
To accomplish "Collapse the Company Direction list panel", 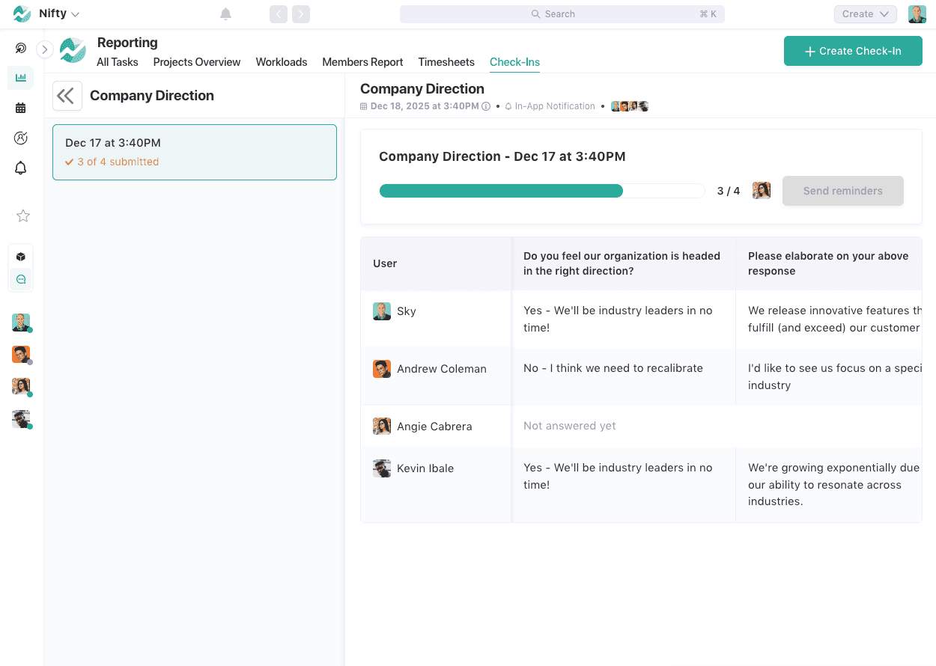I will [x=67, y=96].
